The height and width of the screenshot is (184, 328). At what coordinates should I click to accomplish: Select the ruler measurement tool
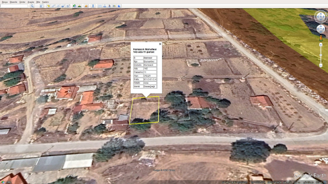click(x=93, y=6)
